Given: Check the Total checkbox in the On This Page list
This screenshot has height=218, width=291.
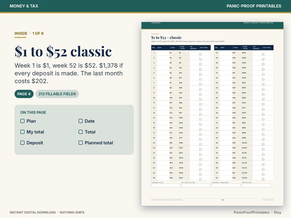Looking at the screenshot, I should pos(81,132).
